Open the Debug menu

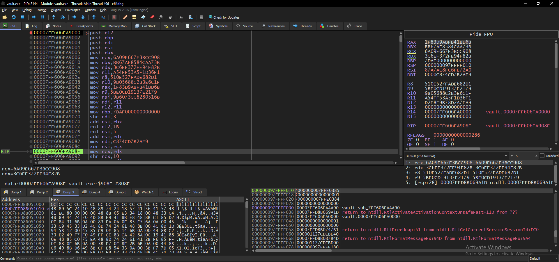tap(27, 10)
